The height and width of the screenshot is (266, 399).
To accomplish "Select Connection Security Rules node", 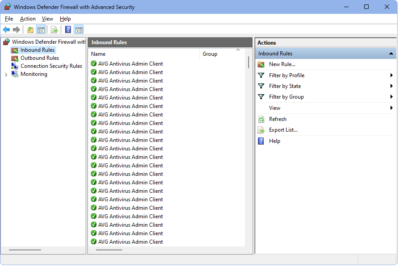I will point(51,66).
